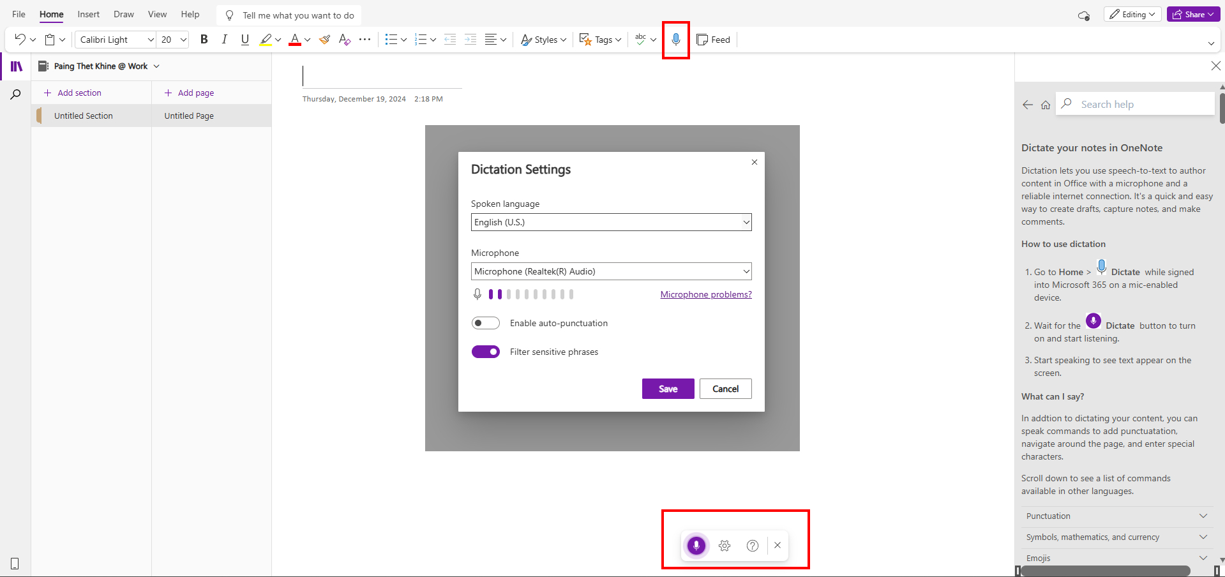Click the phone icon at sidebar bottom
This screenshot has height=577, width=1225.
pos(15,564)
